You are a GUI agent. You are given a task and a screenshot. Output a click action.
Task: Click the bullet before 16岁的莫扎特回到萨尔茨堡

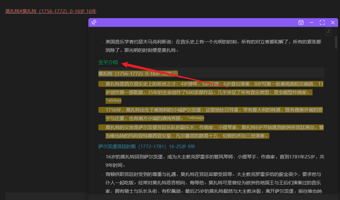pyautogui.click(x=102, y=157)
